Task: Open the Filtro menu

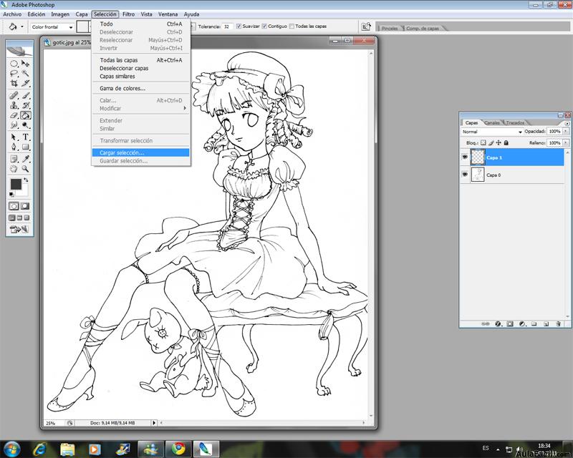Action: (128, 14)
